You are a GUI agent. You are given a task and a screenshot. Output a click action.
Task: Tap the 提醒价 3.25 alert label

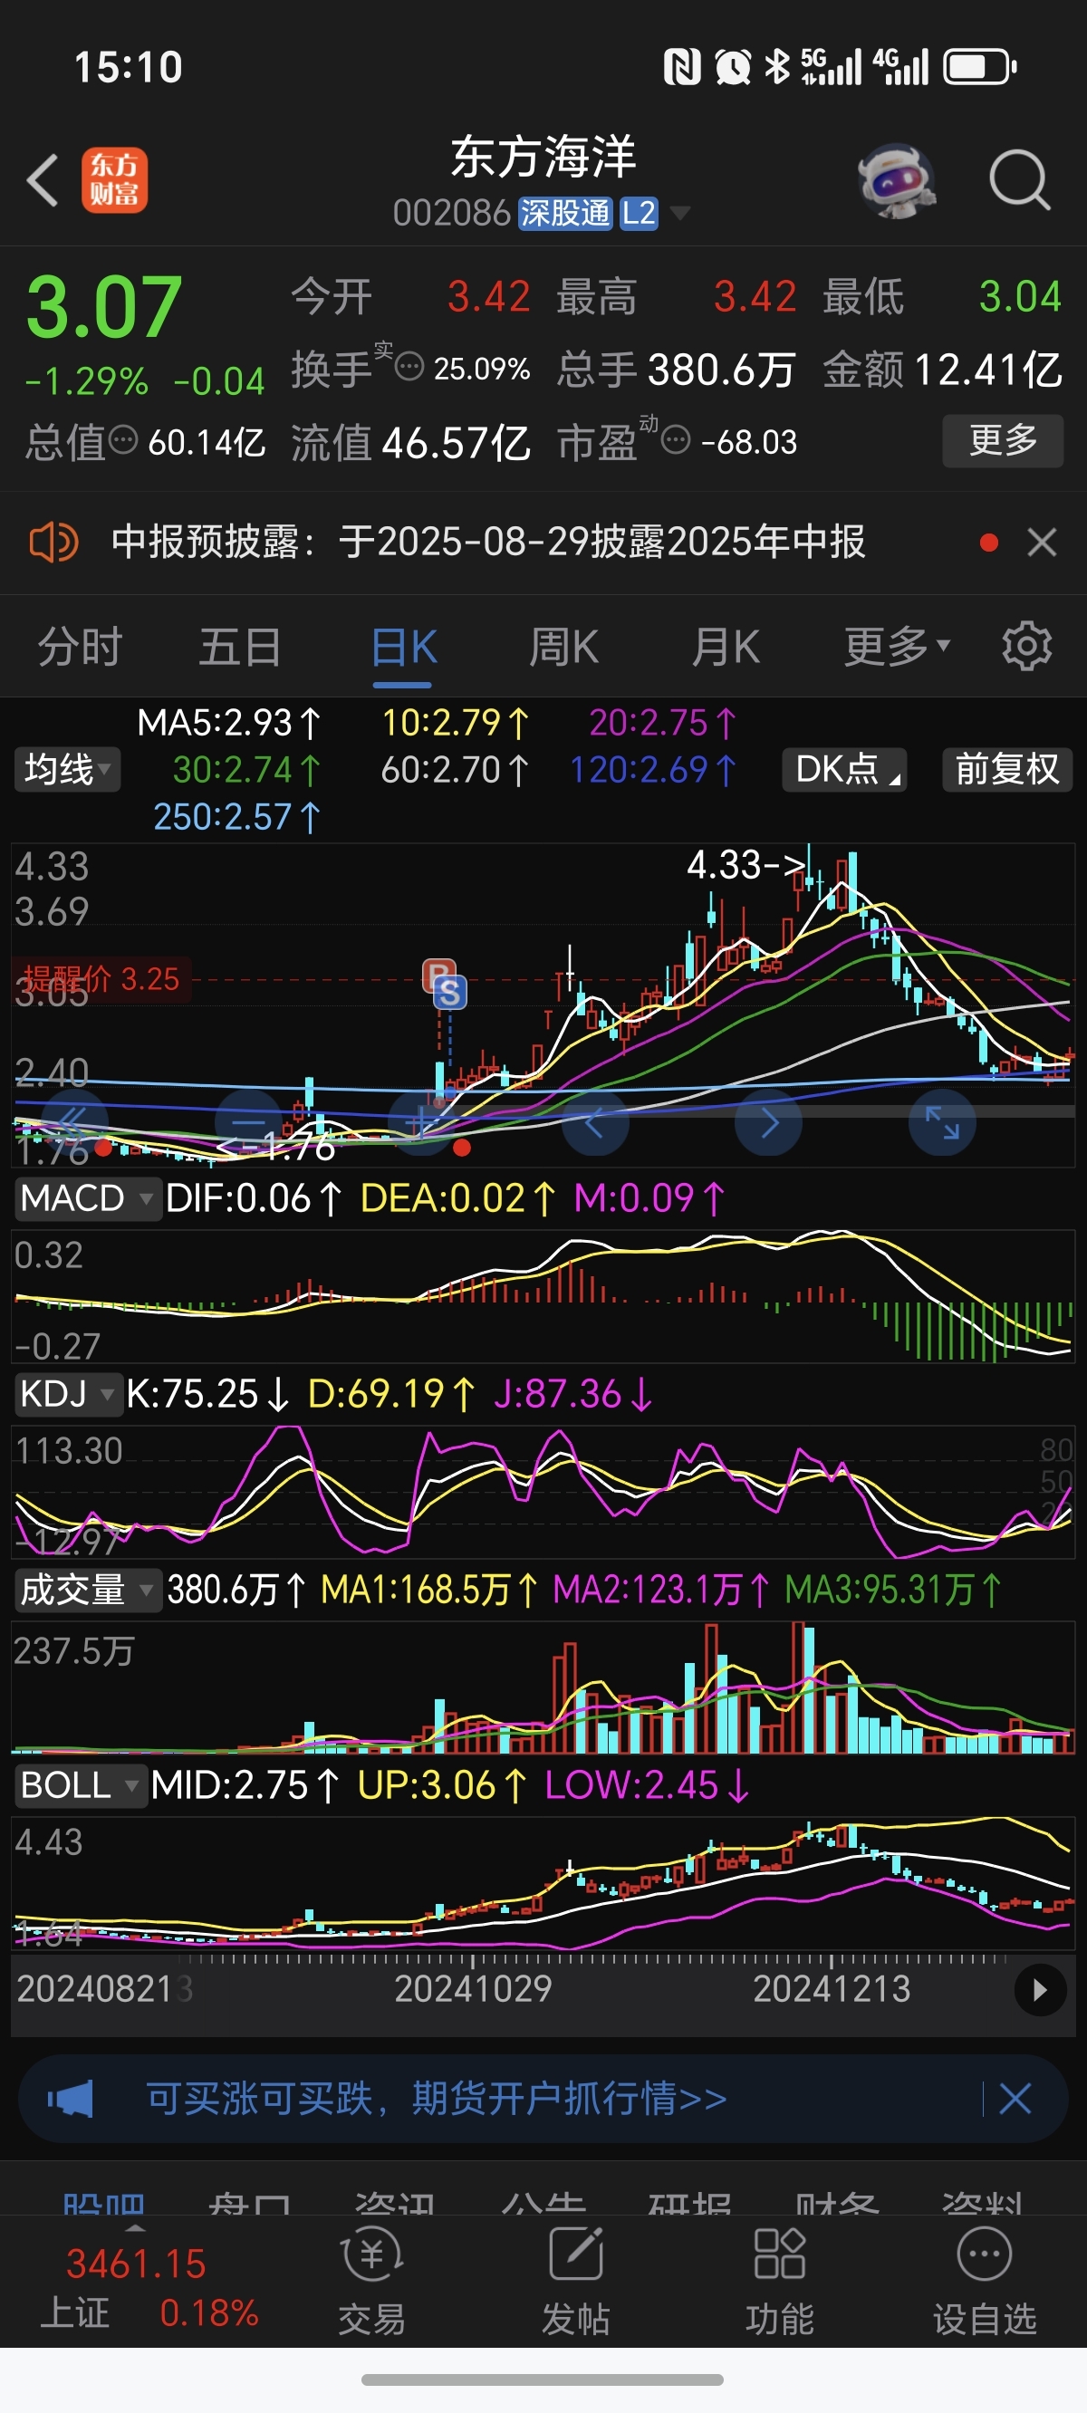[x=101, y=979]
